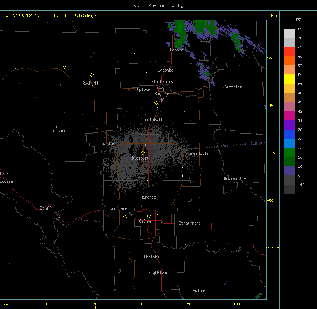Click the RedDeer city label
The width and height of the screenshot is (317, 309).
point(162,94)
